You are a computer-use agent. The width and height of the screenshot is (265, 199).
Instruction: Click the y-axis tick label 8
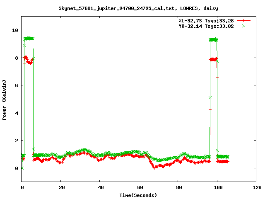(x=17, y=58)
